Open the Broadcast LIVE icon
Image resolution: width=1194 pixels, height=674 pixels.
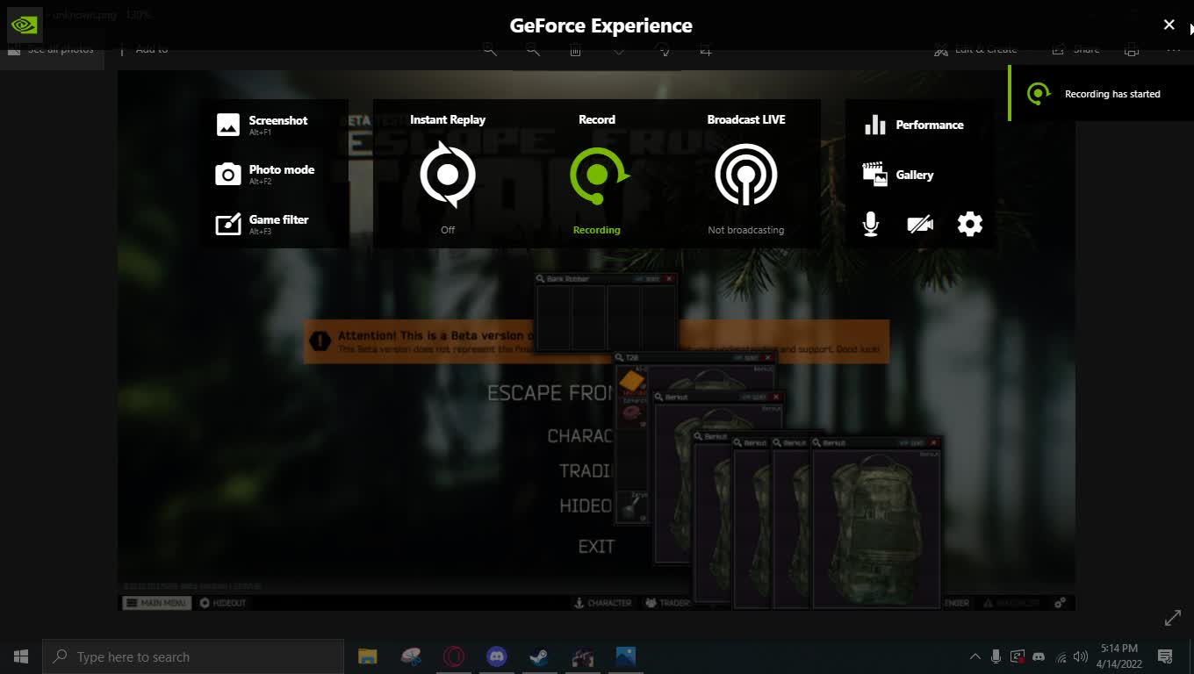[745, 176]
